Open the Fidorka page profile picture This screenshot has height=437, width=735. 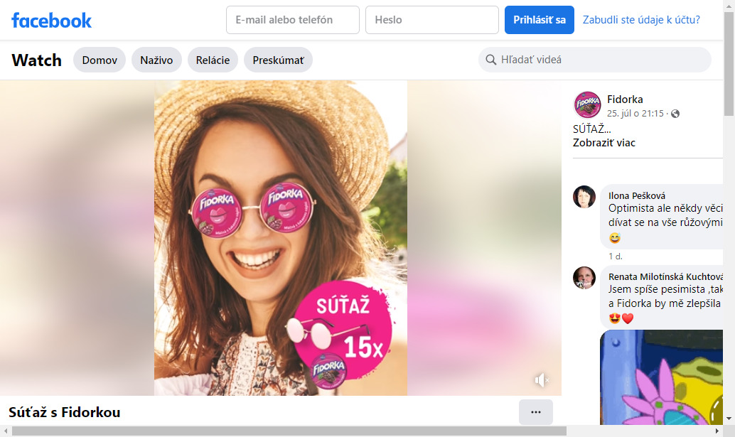[x=587, y=104]
